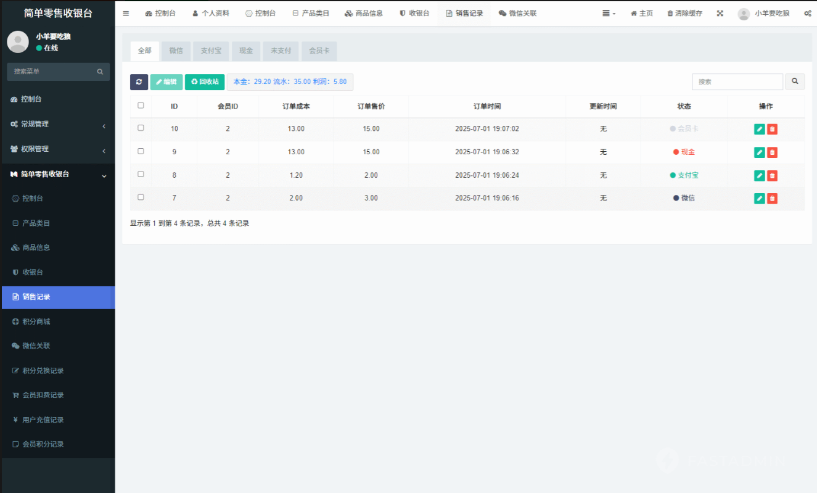Click the 清除缓存 link in the header
Screen dimensions: 817x493
[684, 14]
